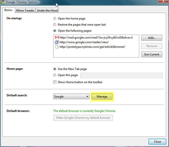Select the Basics tab
The image size is (169, 147).
point(8,10)
